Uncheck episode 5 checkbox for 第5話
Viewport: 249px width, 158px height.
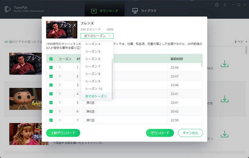pos(51,103)
